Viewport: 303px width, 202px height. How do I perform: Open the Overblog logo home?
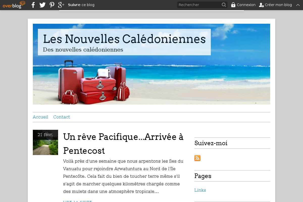[14, 5]
